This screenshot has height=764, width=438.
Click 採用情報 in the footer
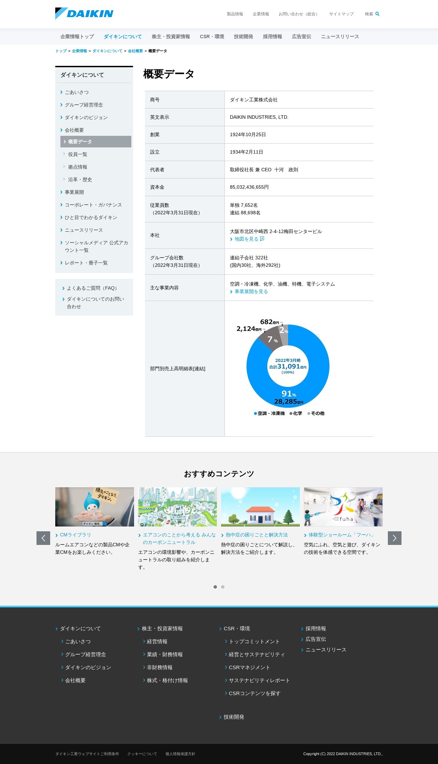316,629
